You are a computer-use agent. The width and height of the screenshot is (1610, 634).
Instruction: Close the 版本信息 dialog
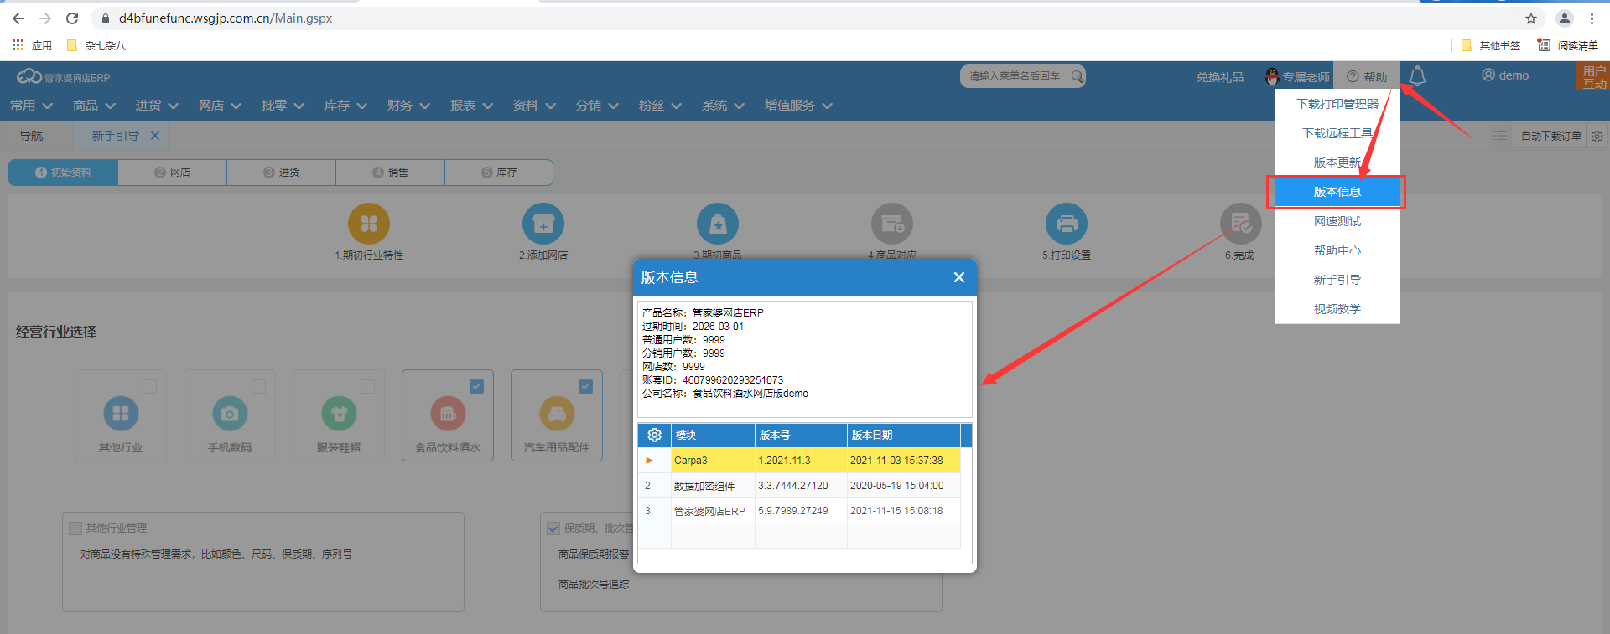[x=958, y=277]
